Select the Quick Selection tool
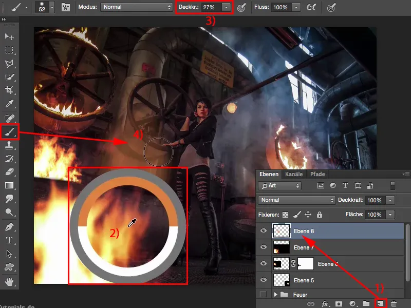This screenshot has height=308, width=411. pos(9,77)
